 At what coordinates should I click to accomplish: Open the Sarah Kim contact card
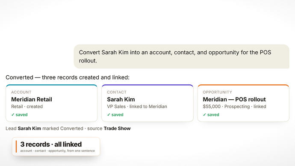(147, 103)
